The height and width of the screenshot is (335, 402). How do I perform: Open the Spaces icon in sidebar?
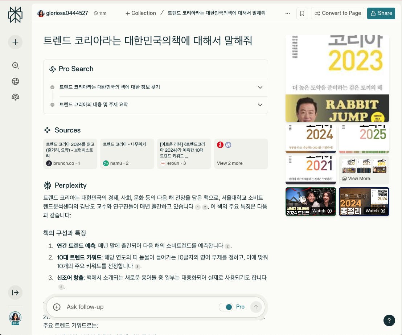pyautogui.click(x=15, y=97)
